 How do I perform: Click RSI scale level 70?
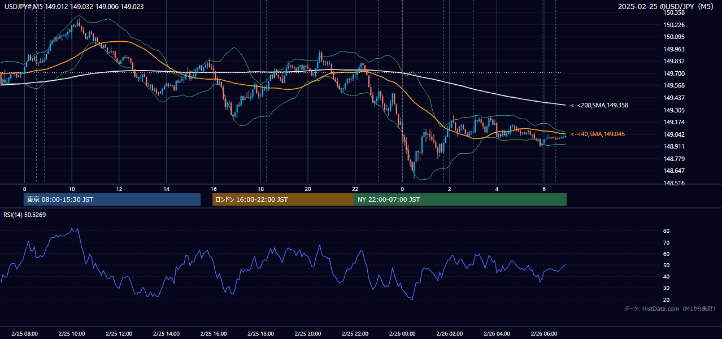pos(667,242)
